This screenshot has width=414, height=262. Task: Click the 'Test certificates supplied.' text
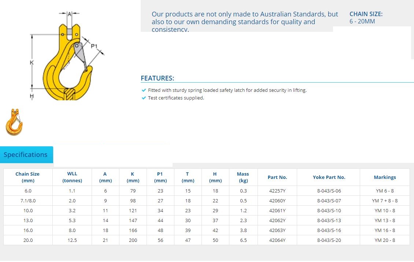tap(176, 98)
